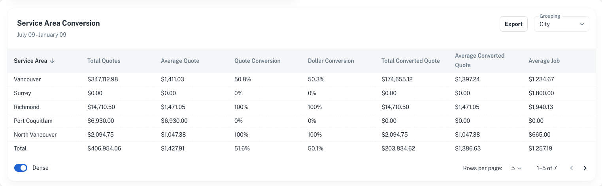Go to previous page of results
This screenshot has width=602, height=186.
pyautogui.click(x=572, y=168)
